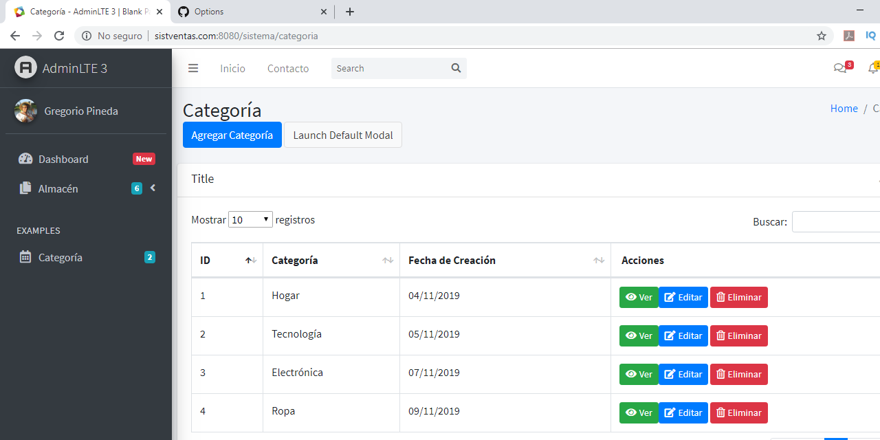
Task: Open the notifications bell icon
Action: coord(872,68)
